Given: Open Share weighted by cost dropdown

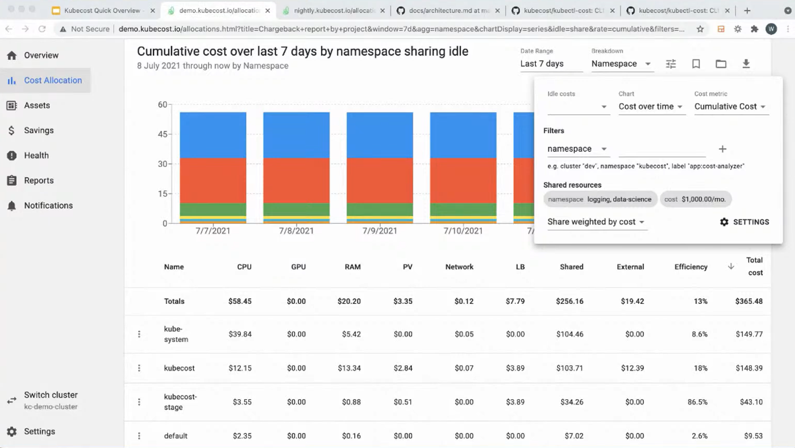Looking at the screenshot, I should coord(596,222).
